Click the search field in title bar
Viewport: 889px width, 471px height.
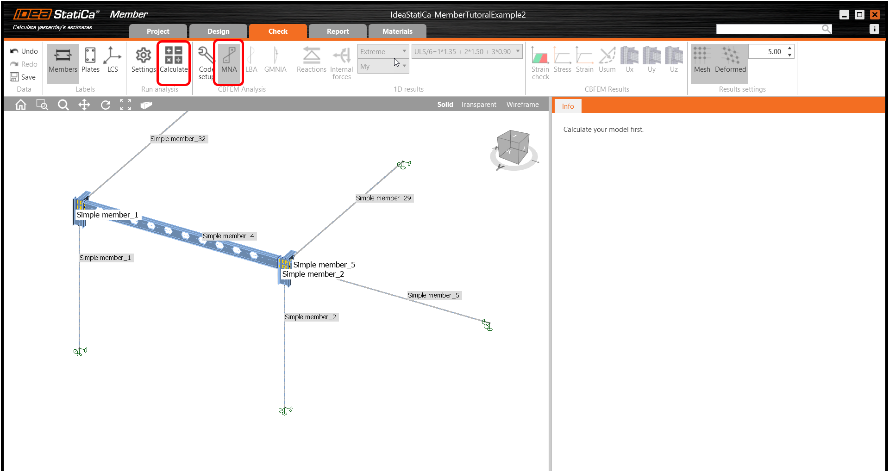[769, 29]
